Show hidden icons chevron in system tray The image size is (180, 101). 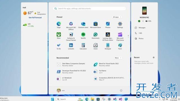click(159, 99)
